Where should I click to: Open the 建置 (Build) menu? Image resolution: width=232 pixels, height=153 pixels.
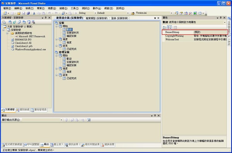(x=52, y=8)
